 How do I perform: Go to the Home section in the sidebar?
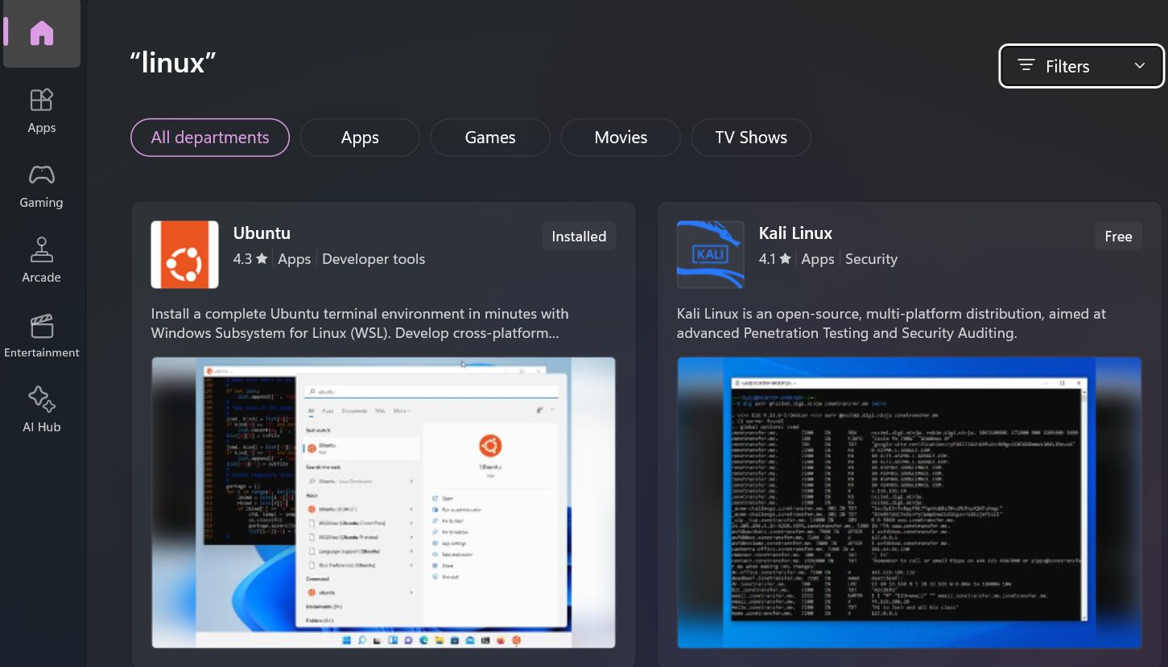click(42, 34)
